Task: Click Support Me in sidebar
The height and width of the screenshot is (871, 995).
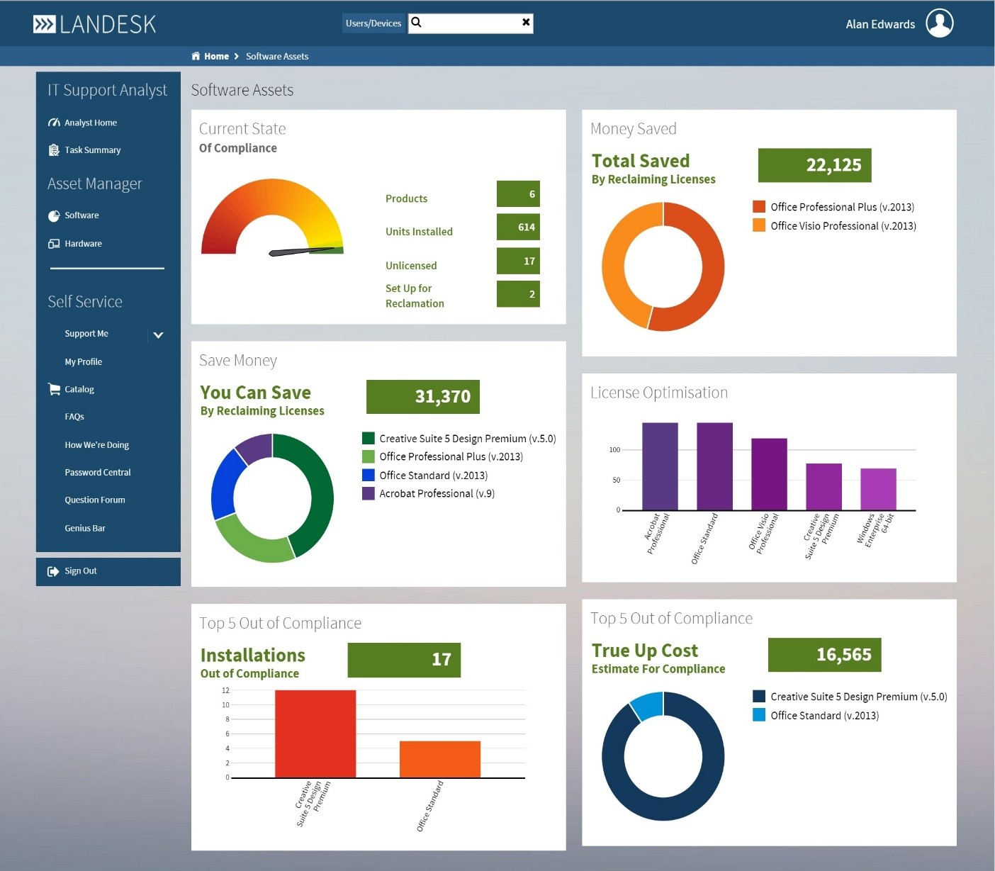Action: point(86,334)
